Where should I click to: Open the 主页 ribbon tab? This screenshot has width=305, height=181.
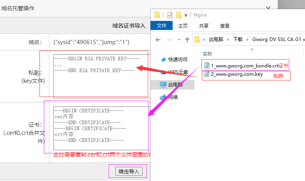183,26
